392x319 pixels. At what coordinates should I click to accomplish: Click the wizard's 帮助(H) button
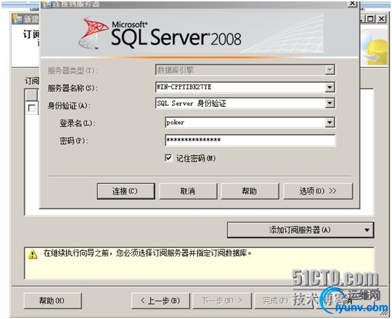[53, 301]
